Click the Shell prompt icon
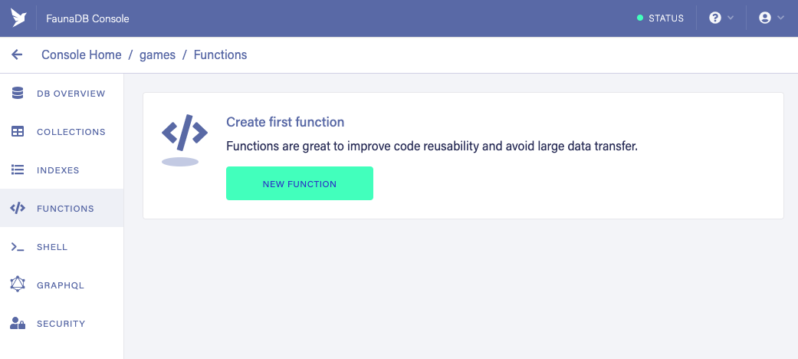Viewport: 798px width, 359px height. pos(18,247)
